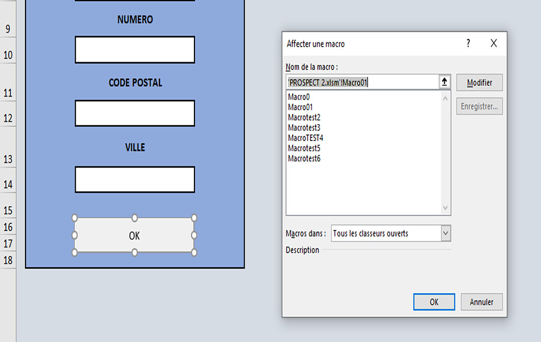Select row 10 header in the worksheet
The width and height of the screenshot is (541, 342).
point(7,54)
